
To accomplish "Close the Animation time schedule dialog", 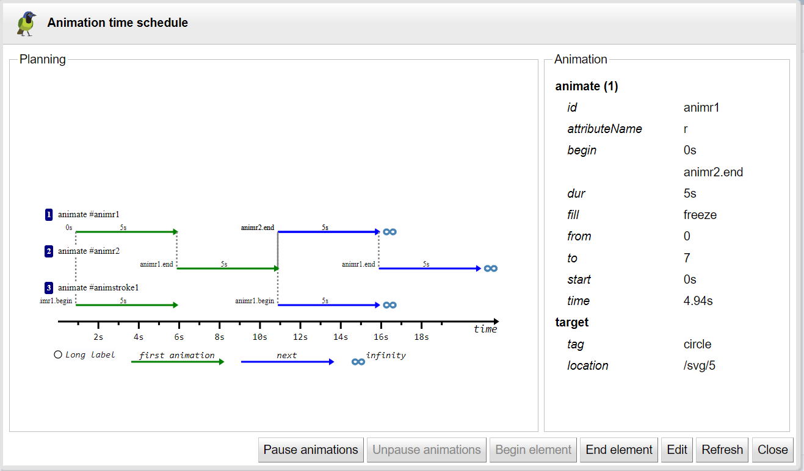I will [772, 450].
